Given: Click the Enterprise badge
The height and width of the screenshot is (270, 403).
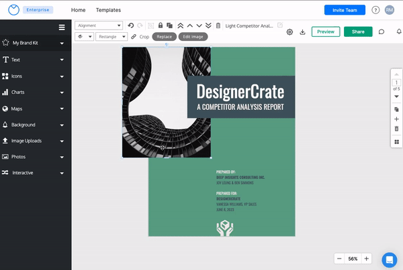Looking at the screenshot, I should 38,10.
